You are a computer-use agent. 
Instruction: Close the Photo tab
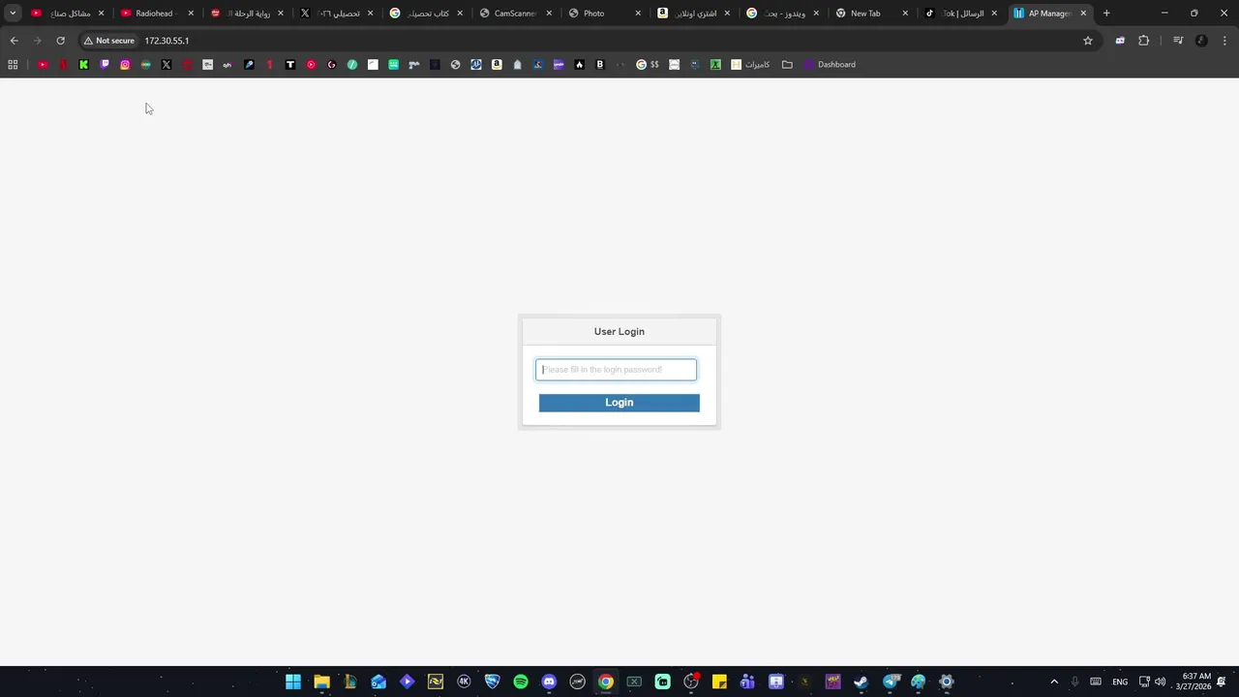coord(638,14)
